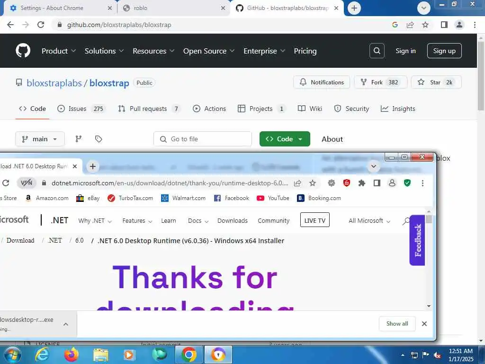
Task: Click the Sign up button
Action: 444,51
